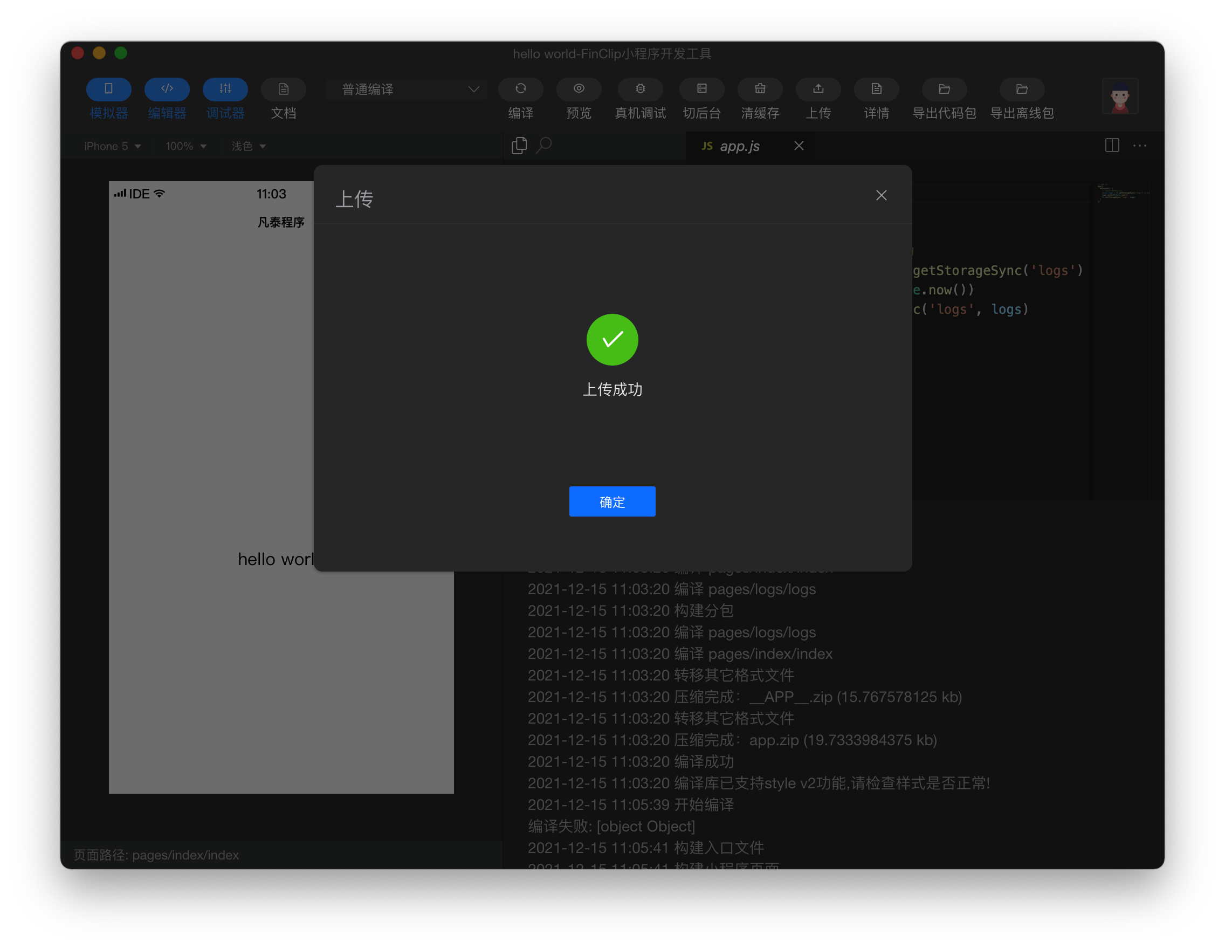
Task: Click the 编译 compile refresh icon
Action: [520, 89]
